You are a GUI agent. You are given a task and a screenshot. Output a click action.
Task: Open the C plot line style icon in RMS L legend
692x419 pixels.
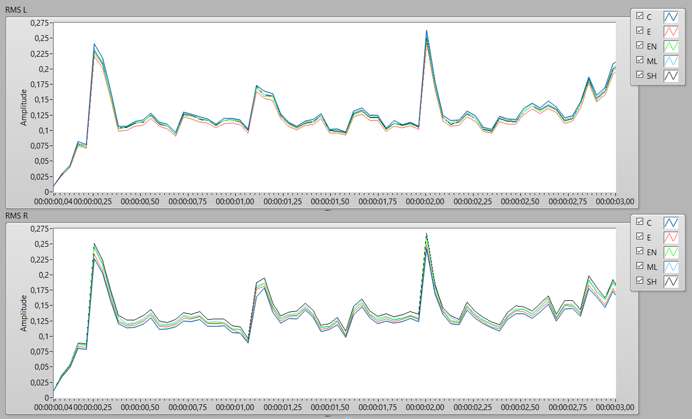671,17
